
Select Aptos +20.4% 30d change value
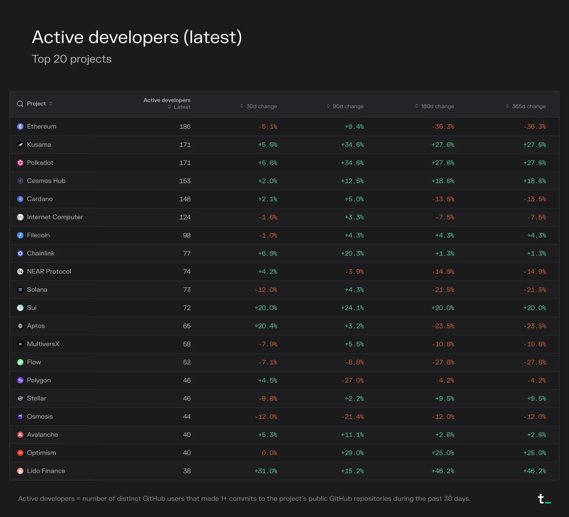click(x=266, y=326)
